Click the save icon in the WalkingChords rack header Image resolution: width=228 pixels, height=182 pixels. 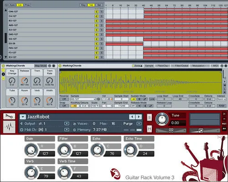53,66
